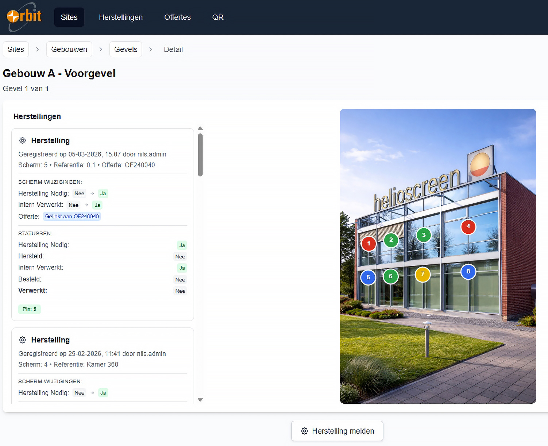Select blue pin 8 on the facade image
This screenshot has width=548, height=446.
[x=468, y=271]
